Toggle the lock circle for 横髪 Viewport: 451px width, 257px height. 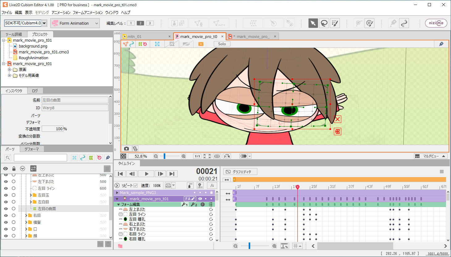(x=14, y=222)
